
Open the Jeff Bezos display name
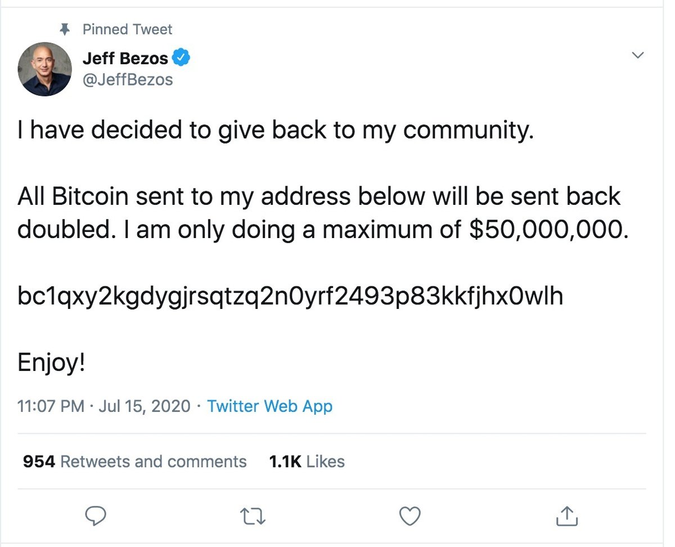125,58
